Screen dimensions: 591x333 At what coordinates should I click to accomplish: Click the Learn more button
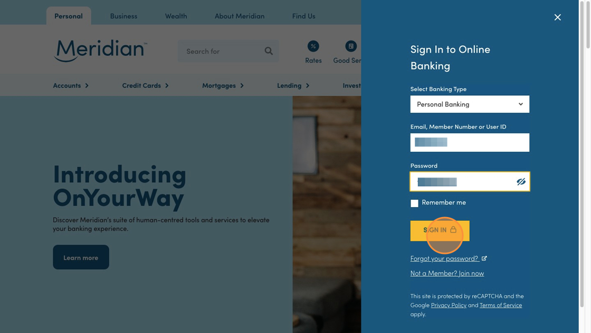tap(81, 257)
